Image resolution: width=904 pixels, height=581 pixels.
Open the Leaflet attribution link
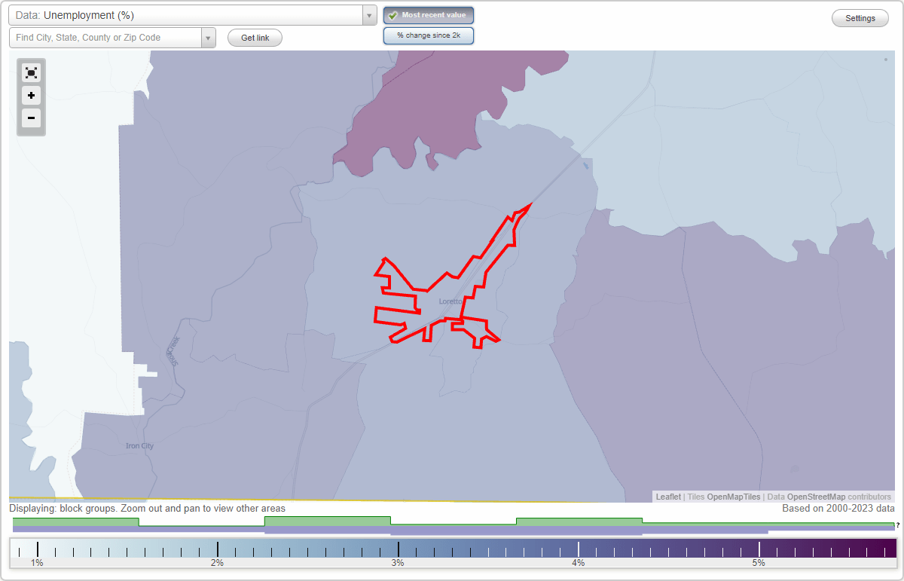pyautogui.click(x=668, y=497)
